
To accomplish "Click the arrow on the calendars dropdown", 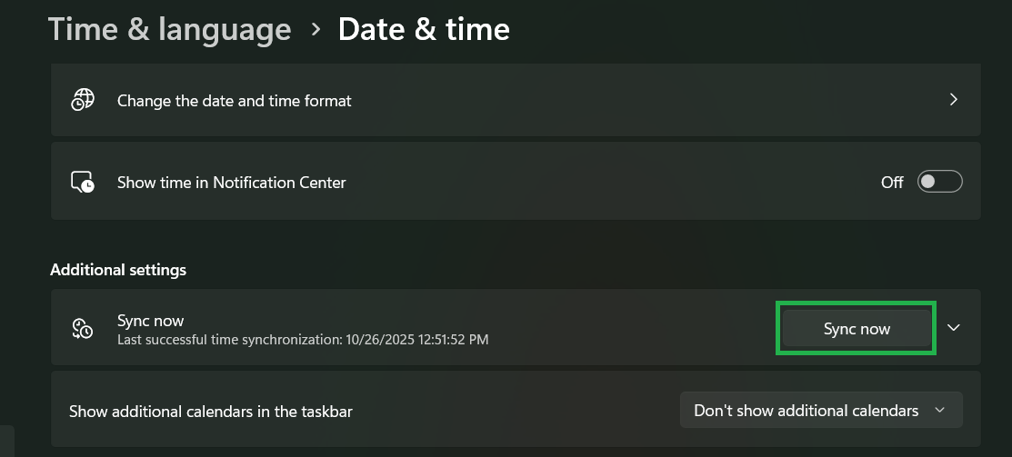I will 939,411.
